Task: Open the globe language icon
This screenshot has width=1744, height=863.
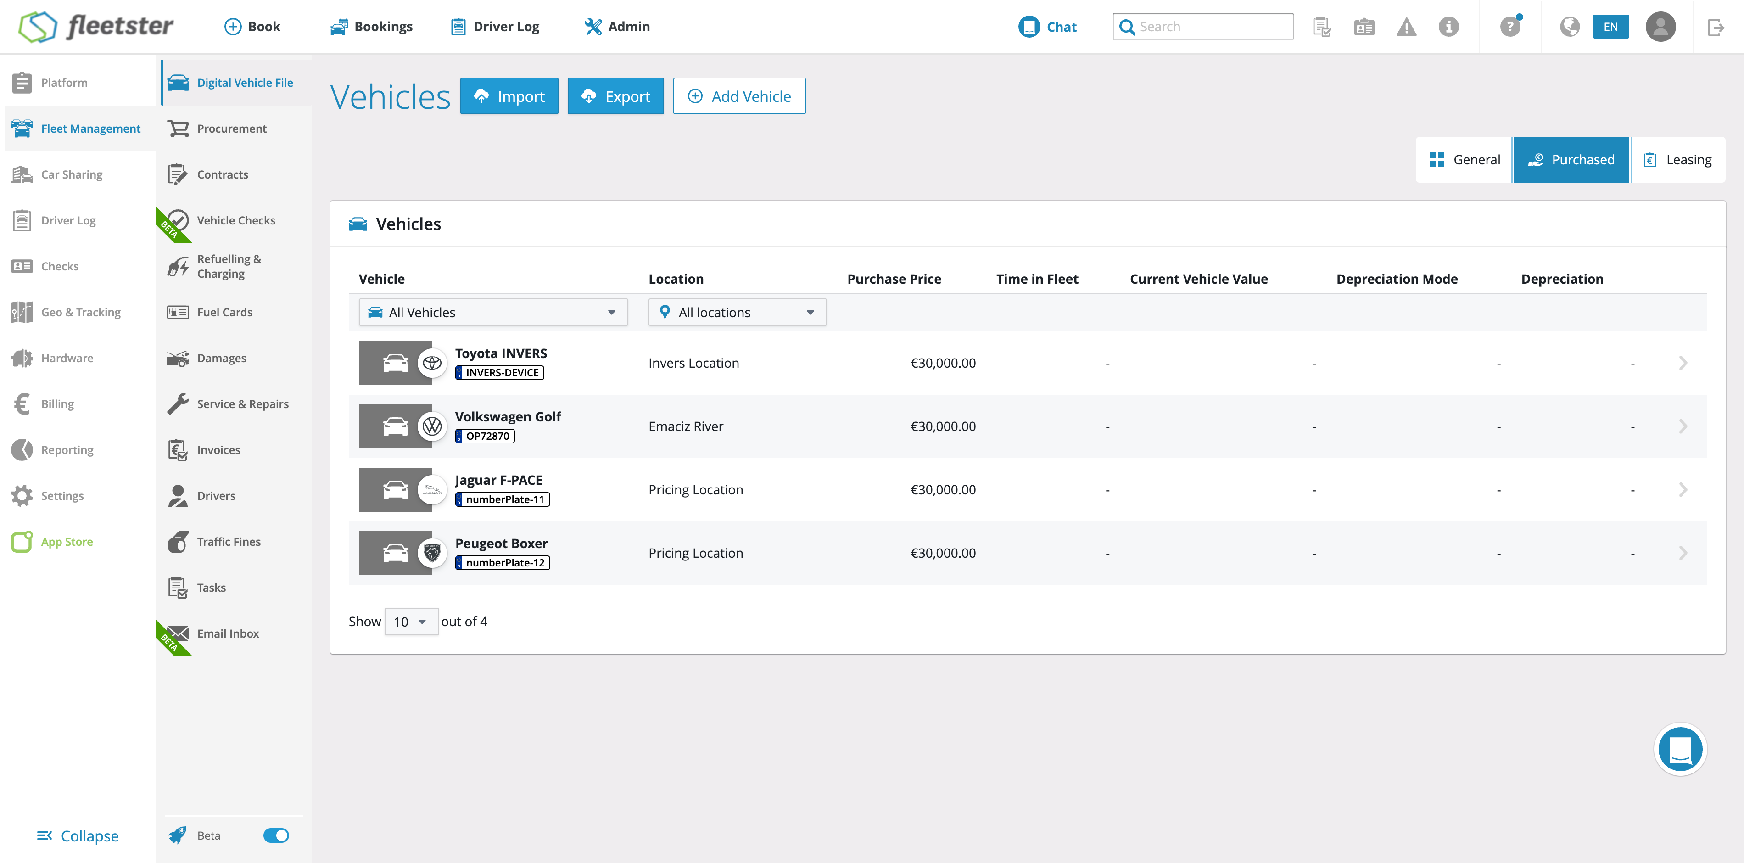Action: pos(1569,27)
